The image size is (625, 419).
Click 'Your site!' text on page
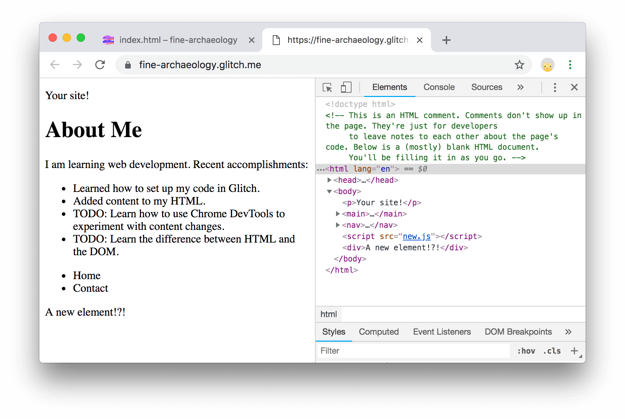click(67, 96)
